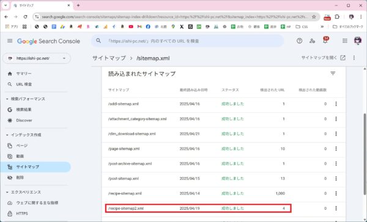Open the Facebook bookmark icon
Image resolution: width=367 pixels, height=222 pixels.
pyautogui.click(x=148, y=27)
